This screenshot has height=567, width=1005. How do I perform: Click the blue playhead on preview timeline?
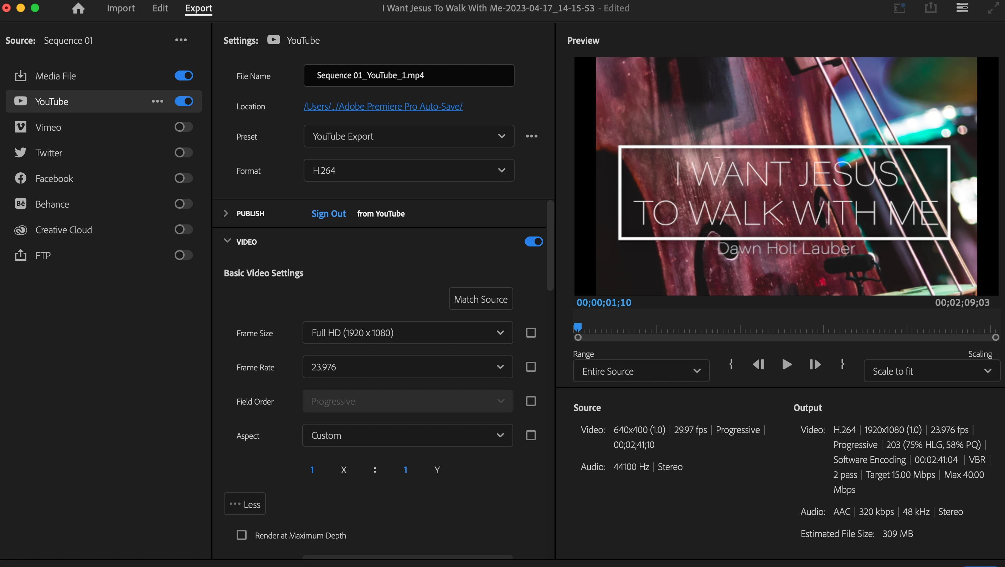click(x=577, y=327)
